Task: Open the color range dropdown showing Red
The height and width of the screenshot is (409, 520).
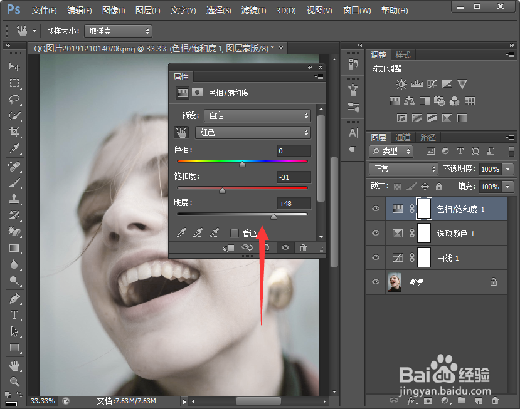Action: pos(253,132)
